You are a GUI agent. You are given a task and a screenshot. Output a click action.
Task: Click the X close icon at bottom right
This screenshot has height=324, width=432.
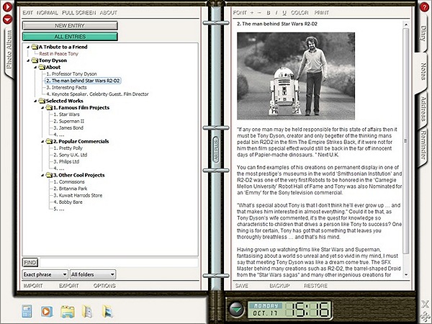tap(425, 304)
